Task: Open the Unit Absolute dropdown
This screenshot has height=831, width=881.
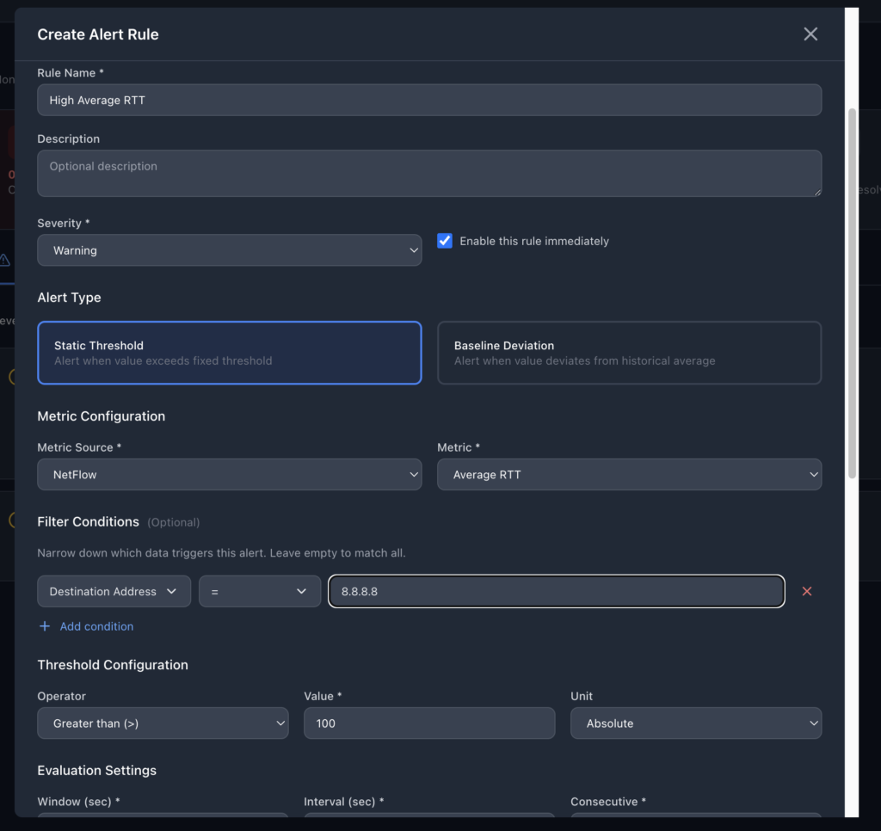Action: pyautogui.click(x=695, y=723)
